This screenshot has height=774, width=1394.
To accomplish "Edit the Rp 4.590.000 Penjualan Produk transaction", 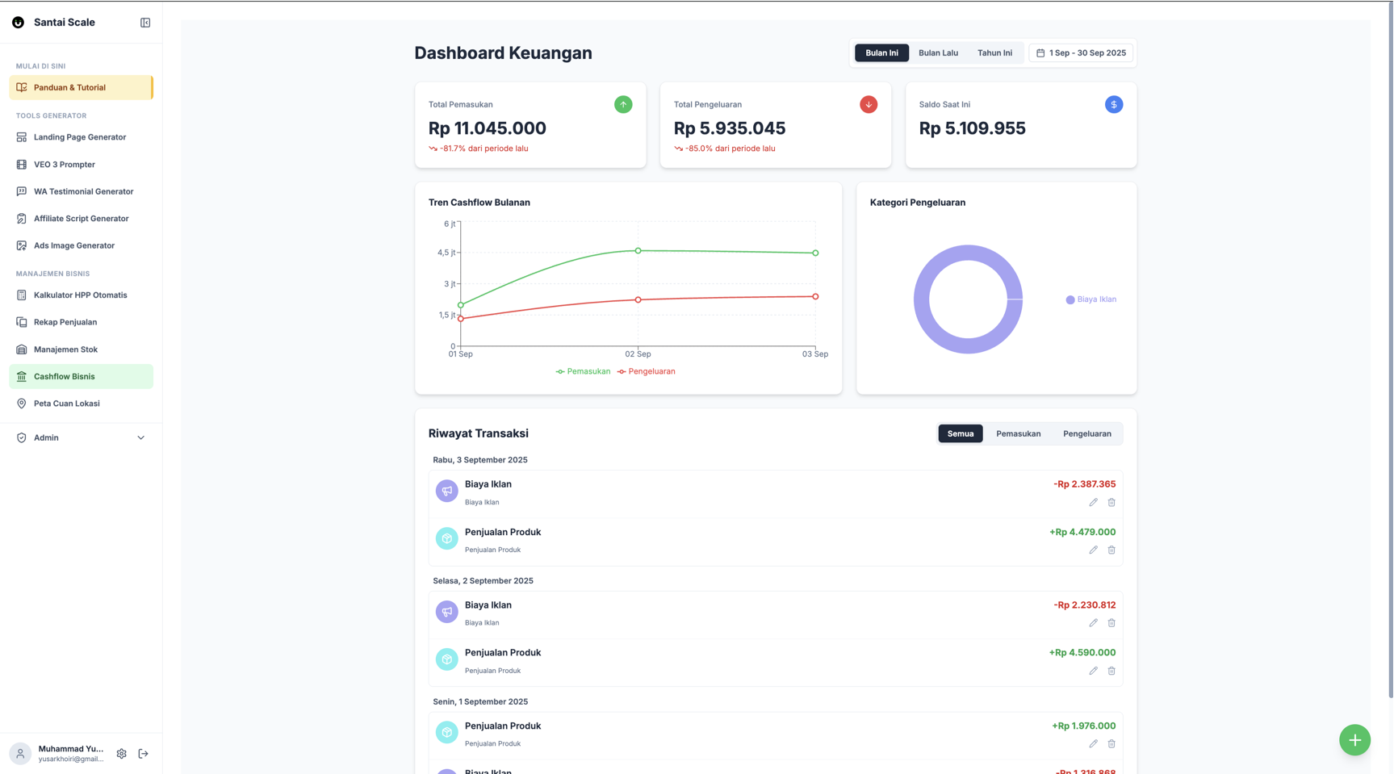I will 1093,671.
